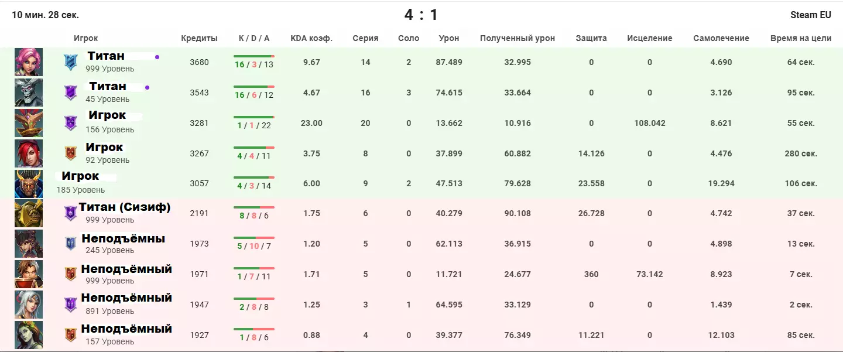Screen dimensions: 843x352
Task: Select the red-haired champion avatar
Action: (x=29, y=153)
